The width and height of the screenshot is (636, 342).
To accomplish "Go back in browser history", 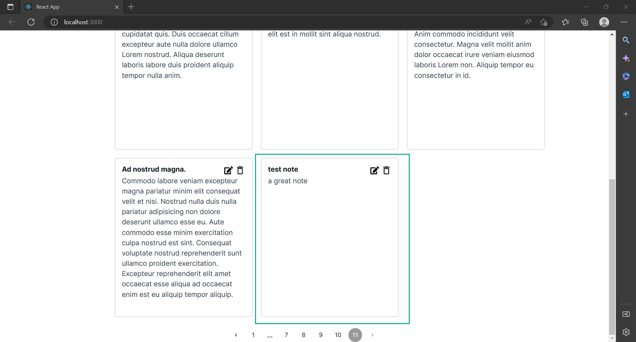I will click(12, 22).
